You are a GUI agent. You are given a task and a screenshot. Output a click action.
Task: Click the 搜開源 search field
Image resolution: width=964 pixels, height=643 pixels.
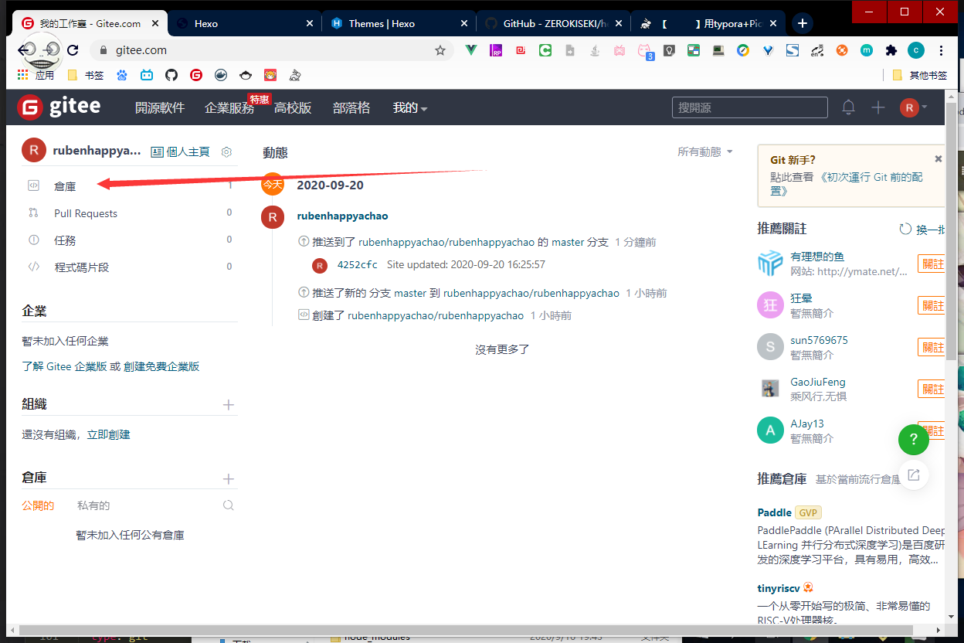tap(749, 108)
